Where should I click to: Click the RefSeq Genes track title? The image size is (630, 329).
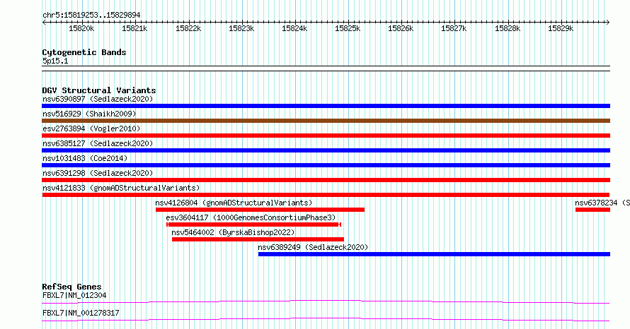71,287
